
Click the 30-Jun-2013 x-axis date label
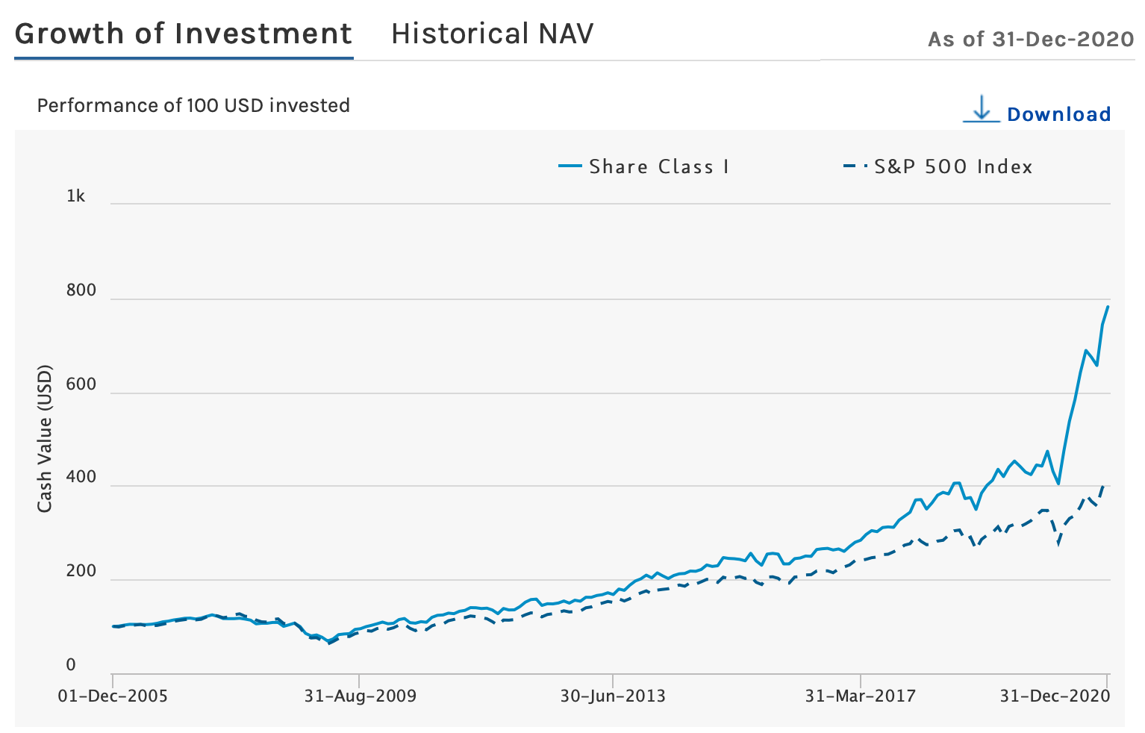(x=613, y=696)
